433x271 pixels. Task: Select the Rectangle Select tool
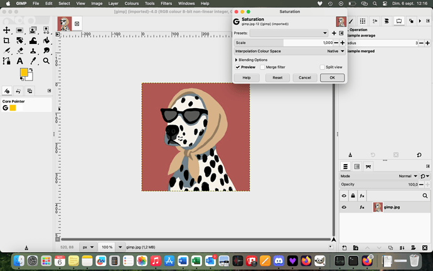[19, 30]
